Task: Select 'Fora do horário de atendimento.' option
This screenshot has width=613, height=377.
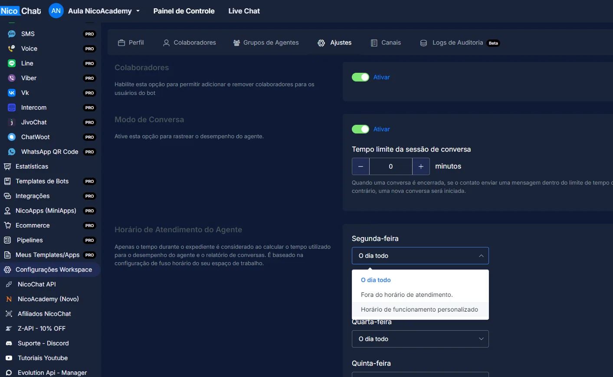Action: 420,295
